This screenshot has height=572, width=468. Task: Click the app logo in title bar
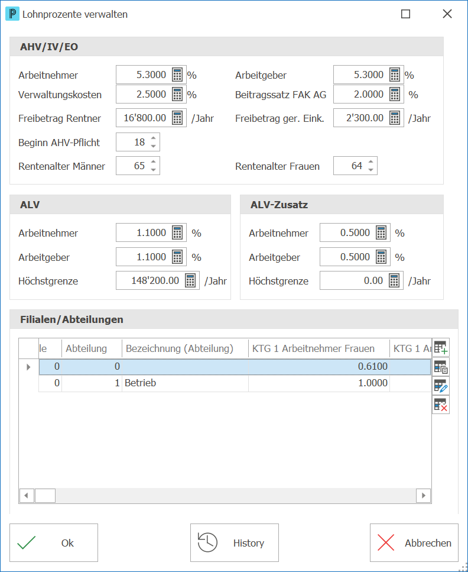point(12,14)
